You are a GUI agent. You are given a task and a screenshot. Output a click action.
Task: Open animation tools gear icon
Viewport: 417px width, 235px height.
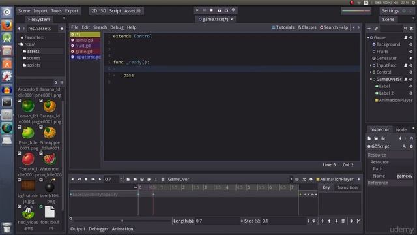pyautogui.click(x=311, y=179)
